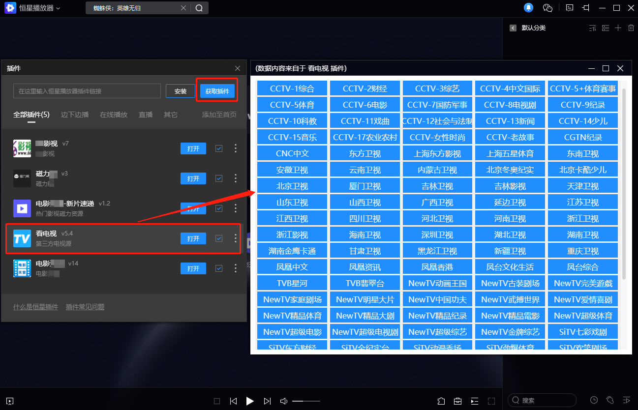
Task: Open the play queue icon at bottom right
Action: [x=626, y=400]
